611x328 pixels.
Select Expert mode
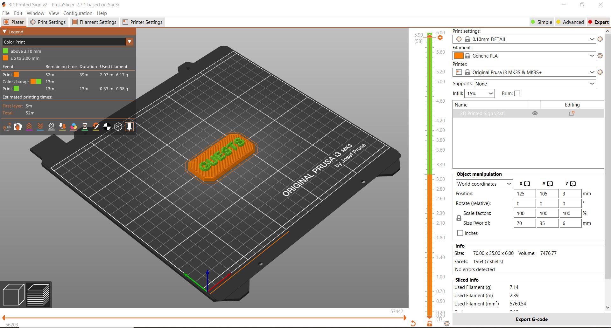(x=598, y=22)
